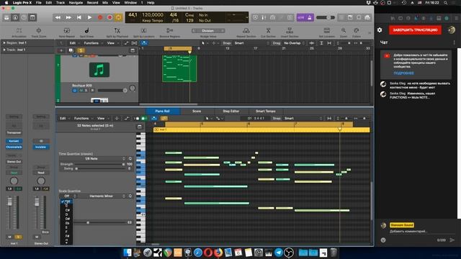Open the Editors button in control bar
The width and height of the screenshot is (461, 259).
[x=32, y=17]
